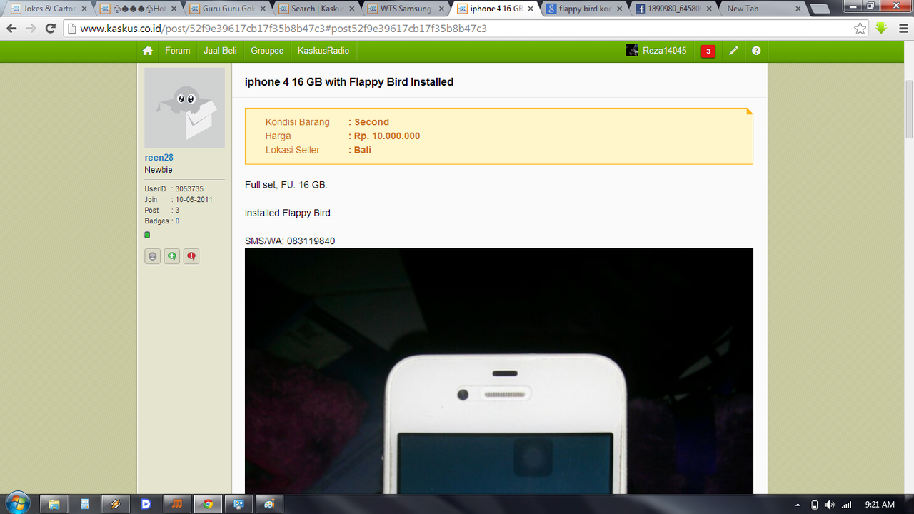Go to Kaskus home via house icon
Viewport: 914px width, 514px height.
point(148,51)
